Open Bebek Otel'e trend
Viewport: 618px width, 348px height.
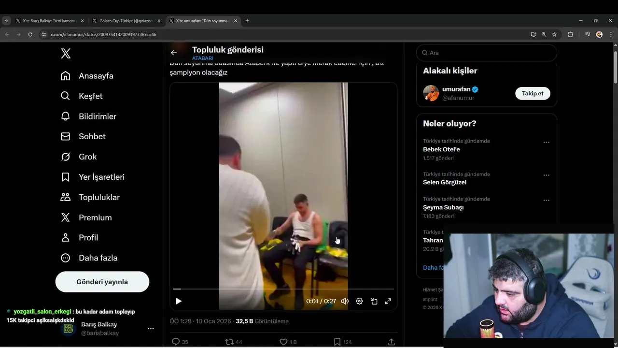pos(441,149)
